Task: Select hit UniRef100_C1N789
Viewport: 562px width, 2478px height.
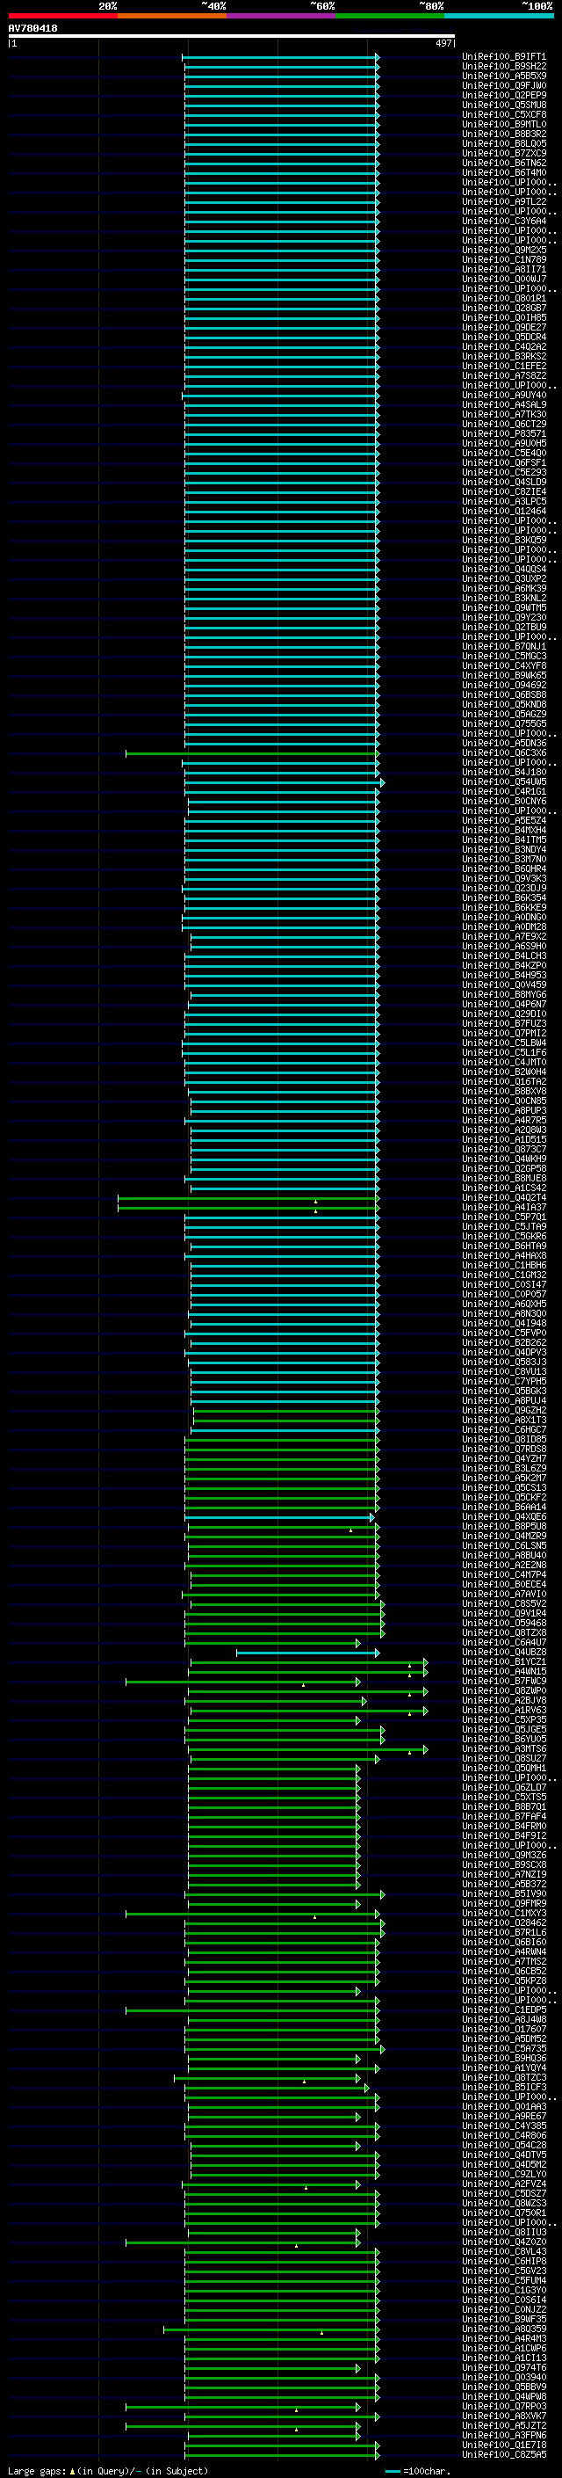Action: tap(504, 259)
